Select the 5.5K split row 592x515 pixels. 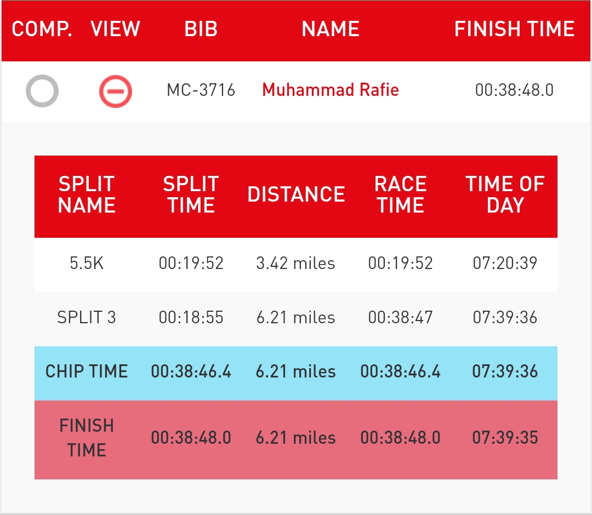click(x=296, y=264)
